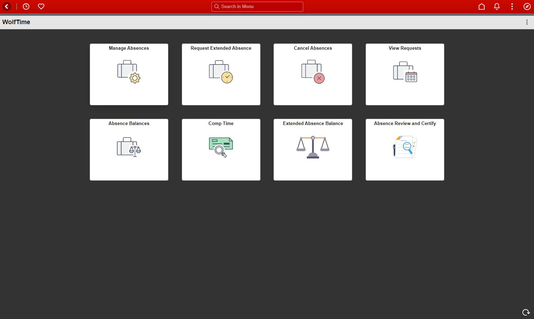Open the Actions menu in red header
534x319 pixels.
point(512,6)
